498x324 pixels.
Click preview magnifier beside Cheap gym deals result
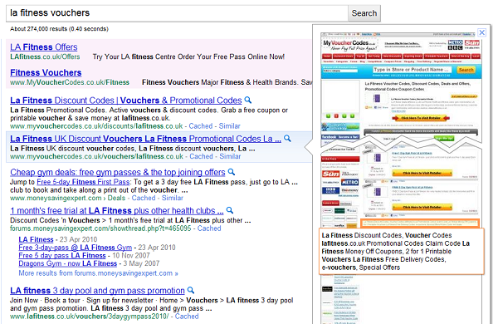click(232, 172)
